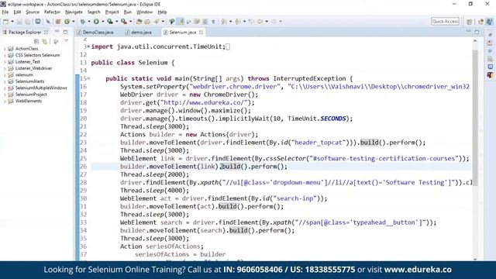Click the New Java Class green icon
The image size is (496, 279).
67,22
